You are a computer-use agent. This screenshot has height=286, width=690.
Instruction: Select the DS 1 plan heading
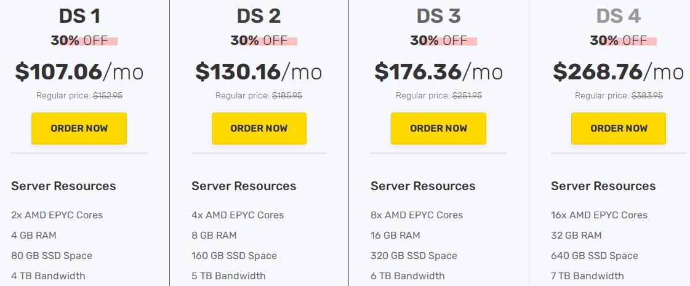tap(80, 16)
